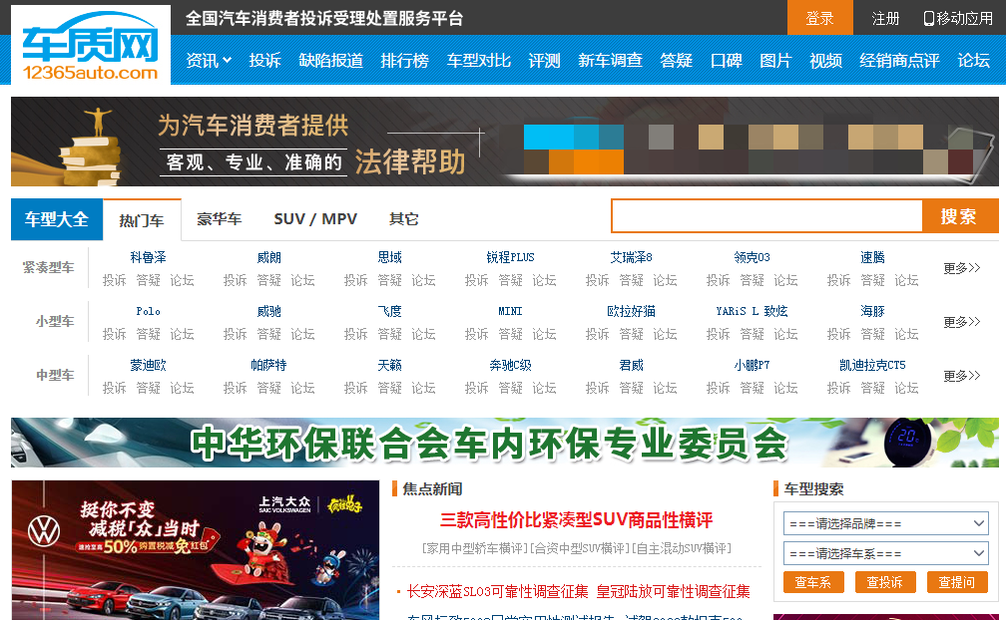Image resolution: width=1006 pixels, height=620 pixels.
Task: Open the 请选择车系 series dropdown
Action: (885, 553)
